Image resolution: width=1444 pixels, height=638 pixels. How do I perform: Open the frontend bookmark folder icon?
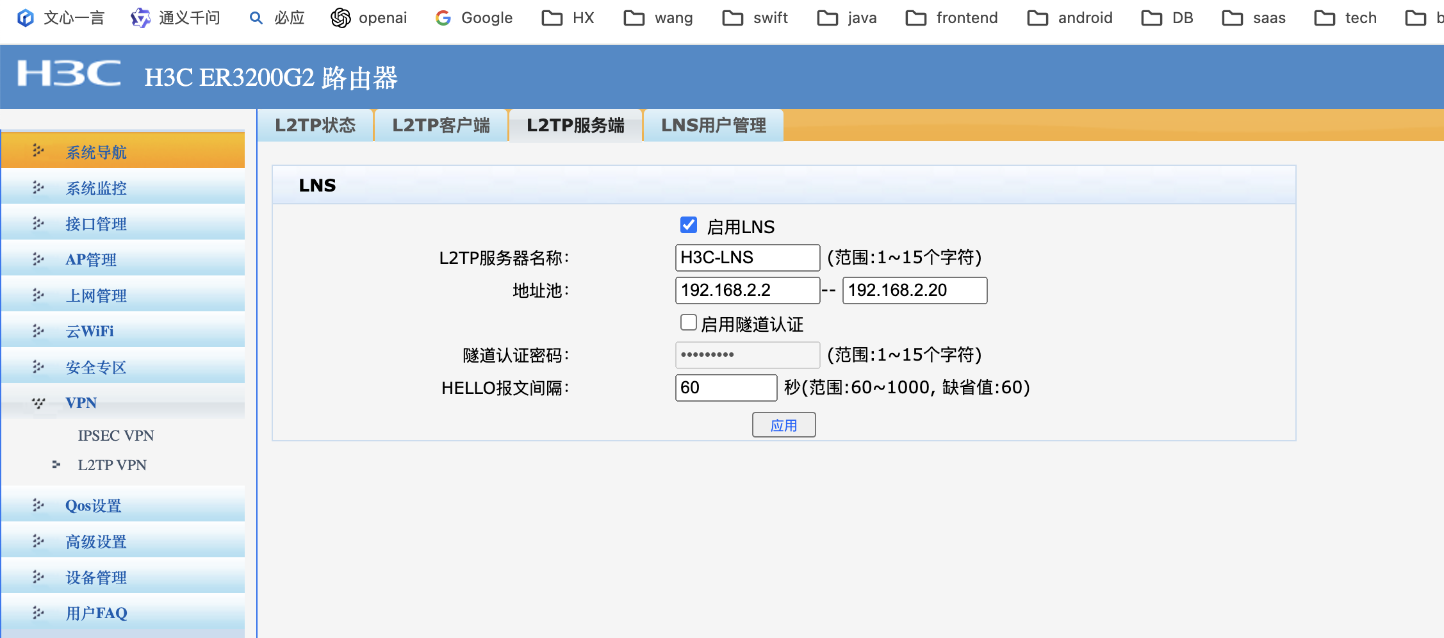coord(915,18)
